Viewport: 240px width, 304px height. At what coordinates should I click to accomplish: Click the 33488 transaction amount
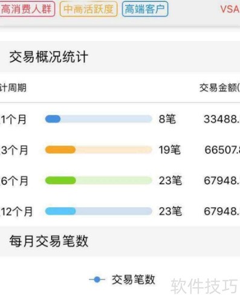tap(222, 119)
